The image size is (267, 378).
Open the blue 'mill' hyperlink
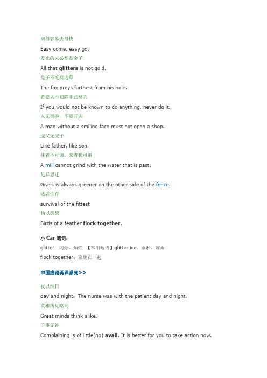(x=50, y=165)
